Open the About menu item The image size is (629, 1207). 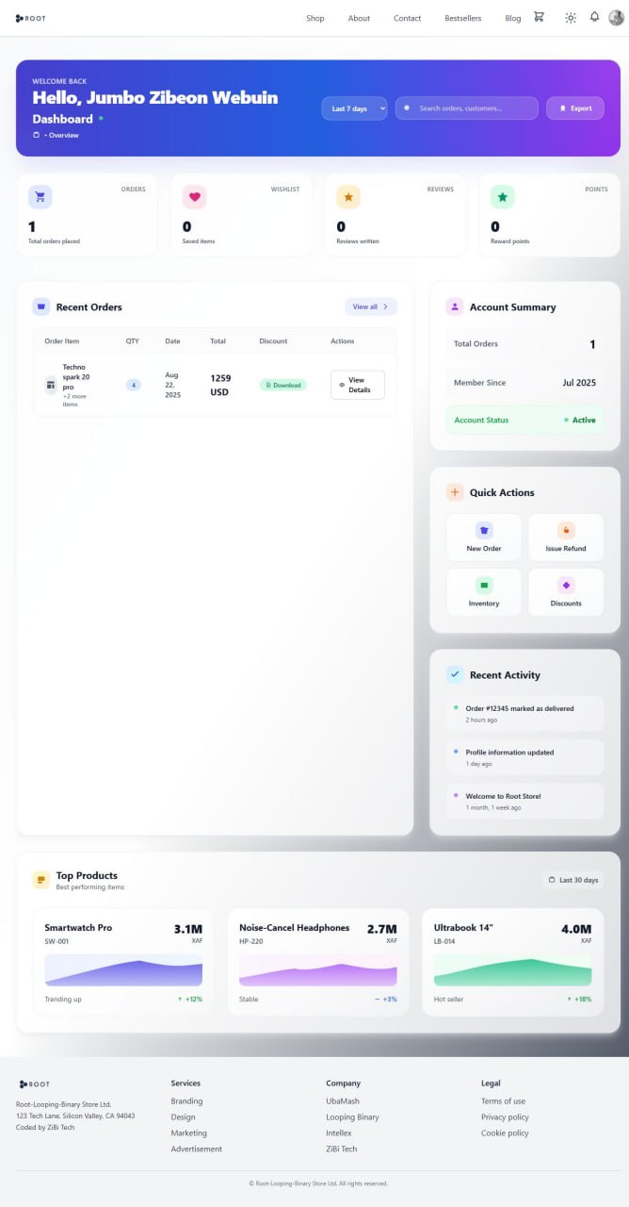[x=359, y=18]
